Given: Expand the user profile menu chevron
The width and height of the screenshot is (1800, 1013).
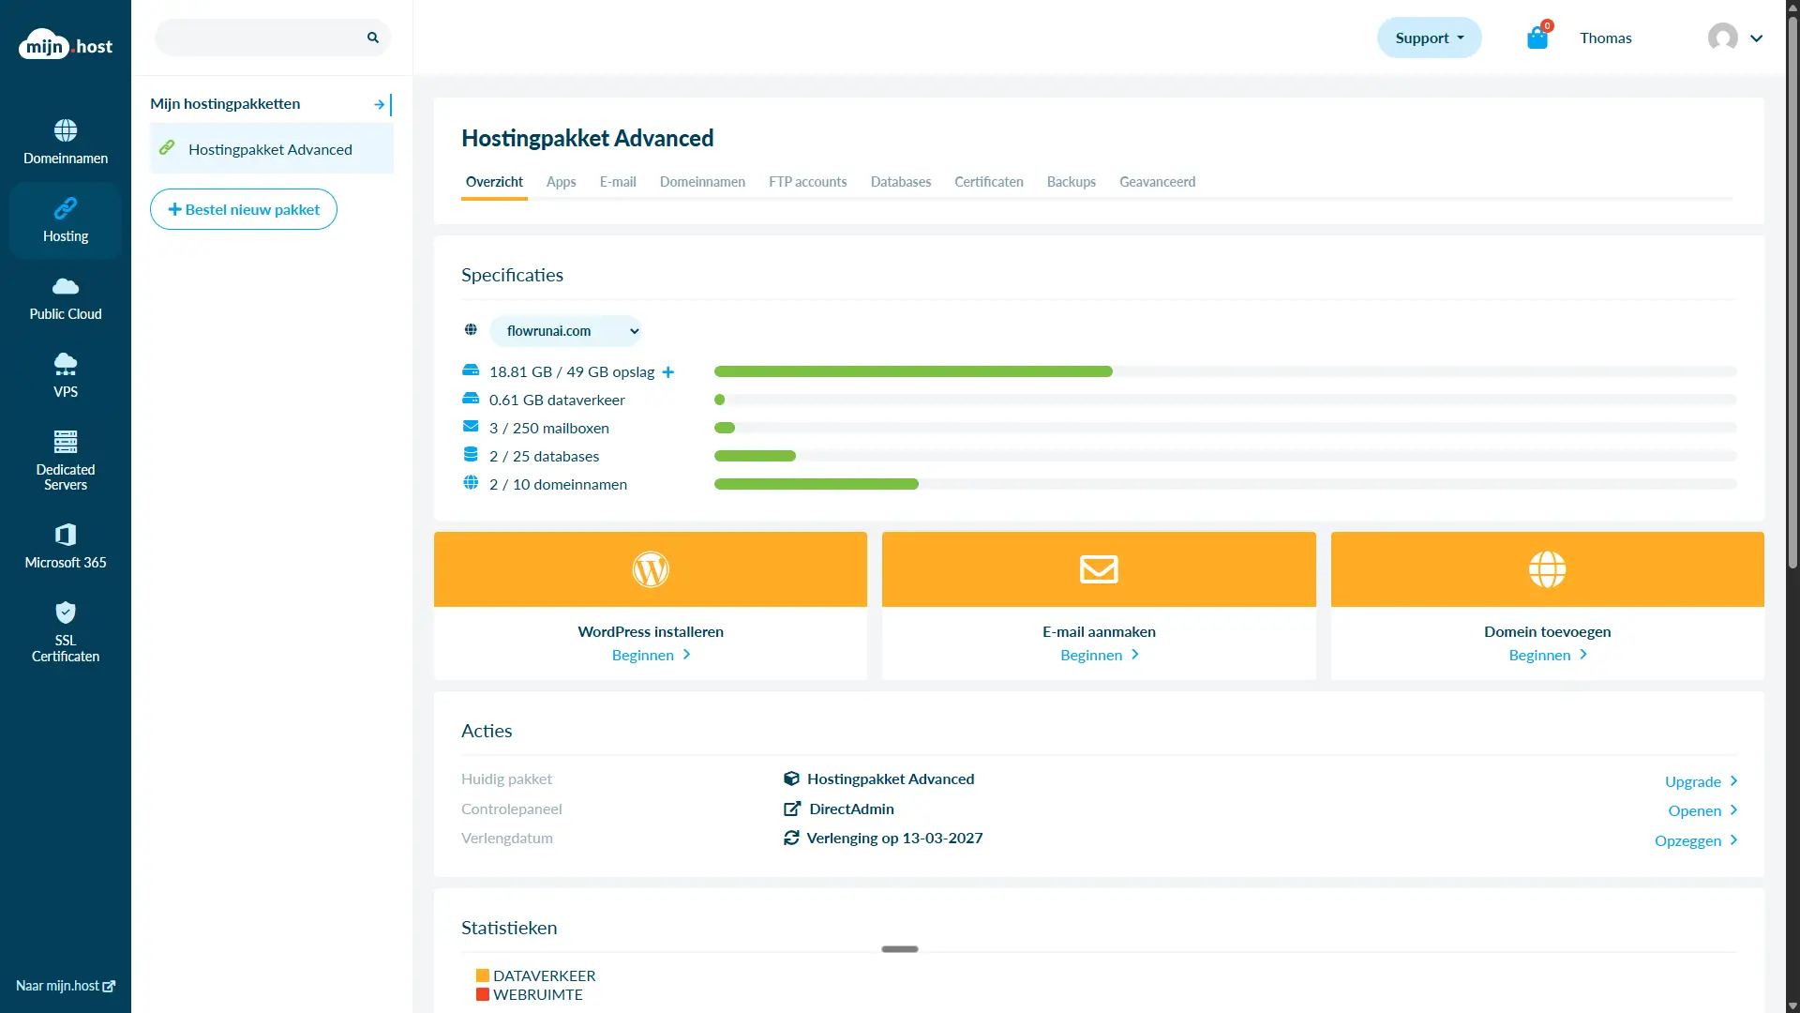Looking at the screenshot, I should click(x=1756, y=38).
